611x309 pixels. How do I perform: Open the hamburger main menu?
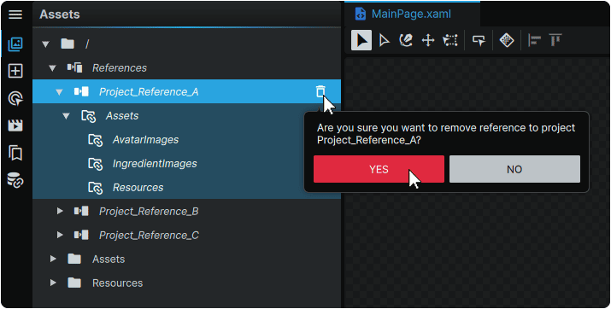[15, 15]
